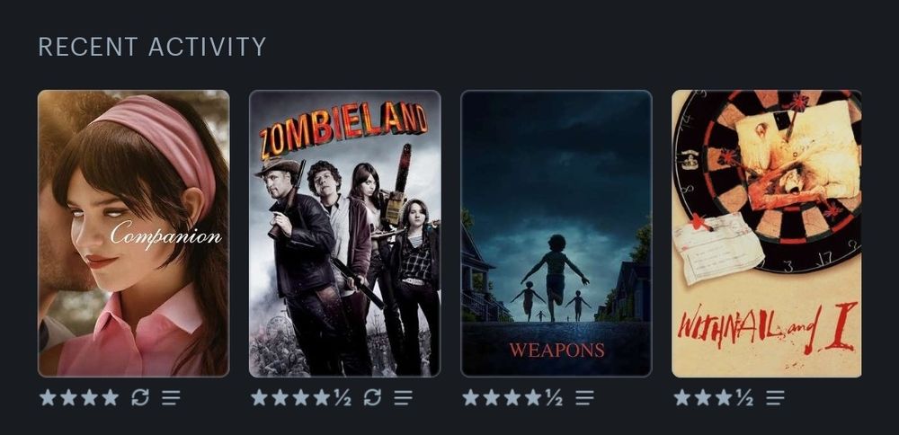The width and height of the screenshot is (899, 435).
Task: Click the fourth star under Companion
Action: click(x=110, y=397)
